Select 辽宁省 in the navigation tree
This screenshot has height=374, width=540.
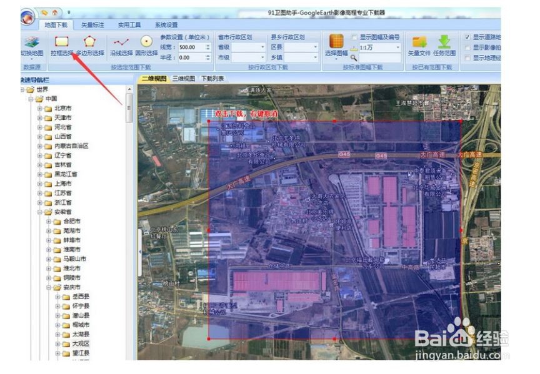point(62,155)
